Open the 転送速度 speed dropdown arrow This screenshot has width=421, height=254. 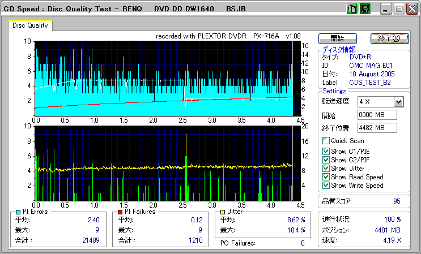398,101
